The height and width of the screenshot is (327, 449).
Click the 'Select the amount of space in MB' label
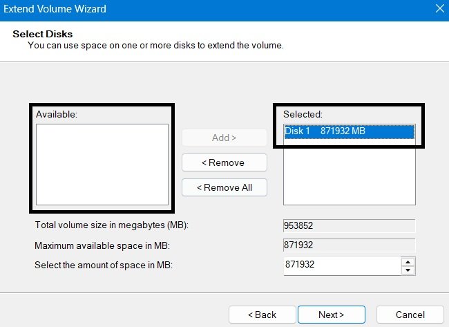[x=104, y=265]
